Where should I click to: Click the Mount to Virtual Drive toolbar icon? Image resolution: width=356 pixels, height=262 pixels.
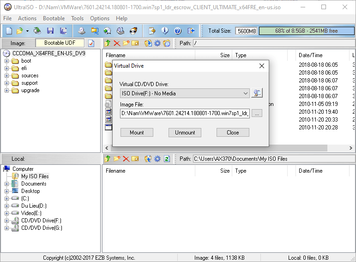tap(121, 31)
